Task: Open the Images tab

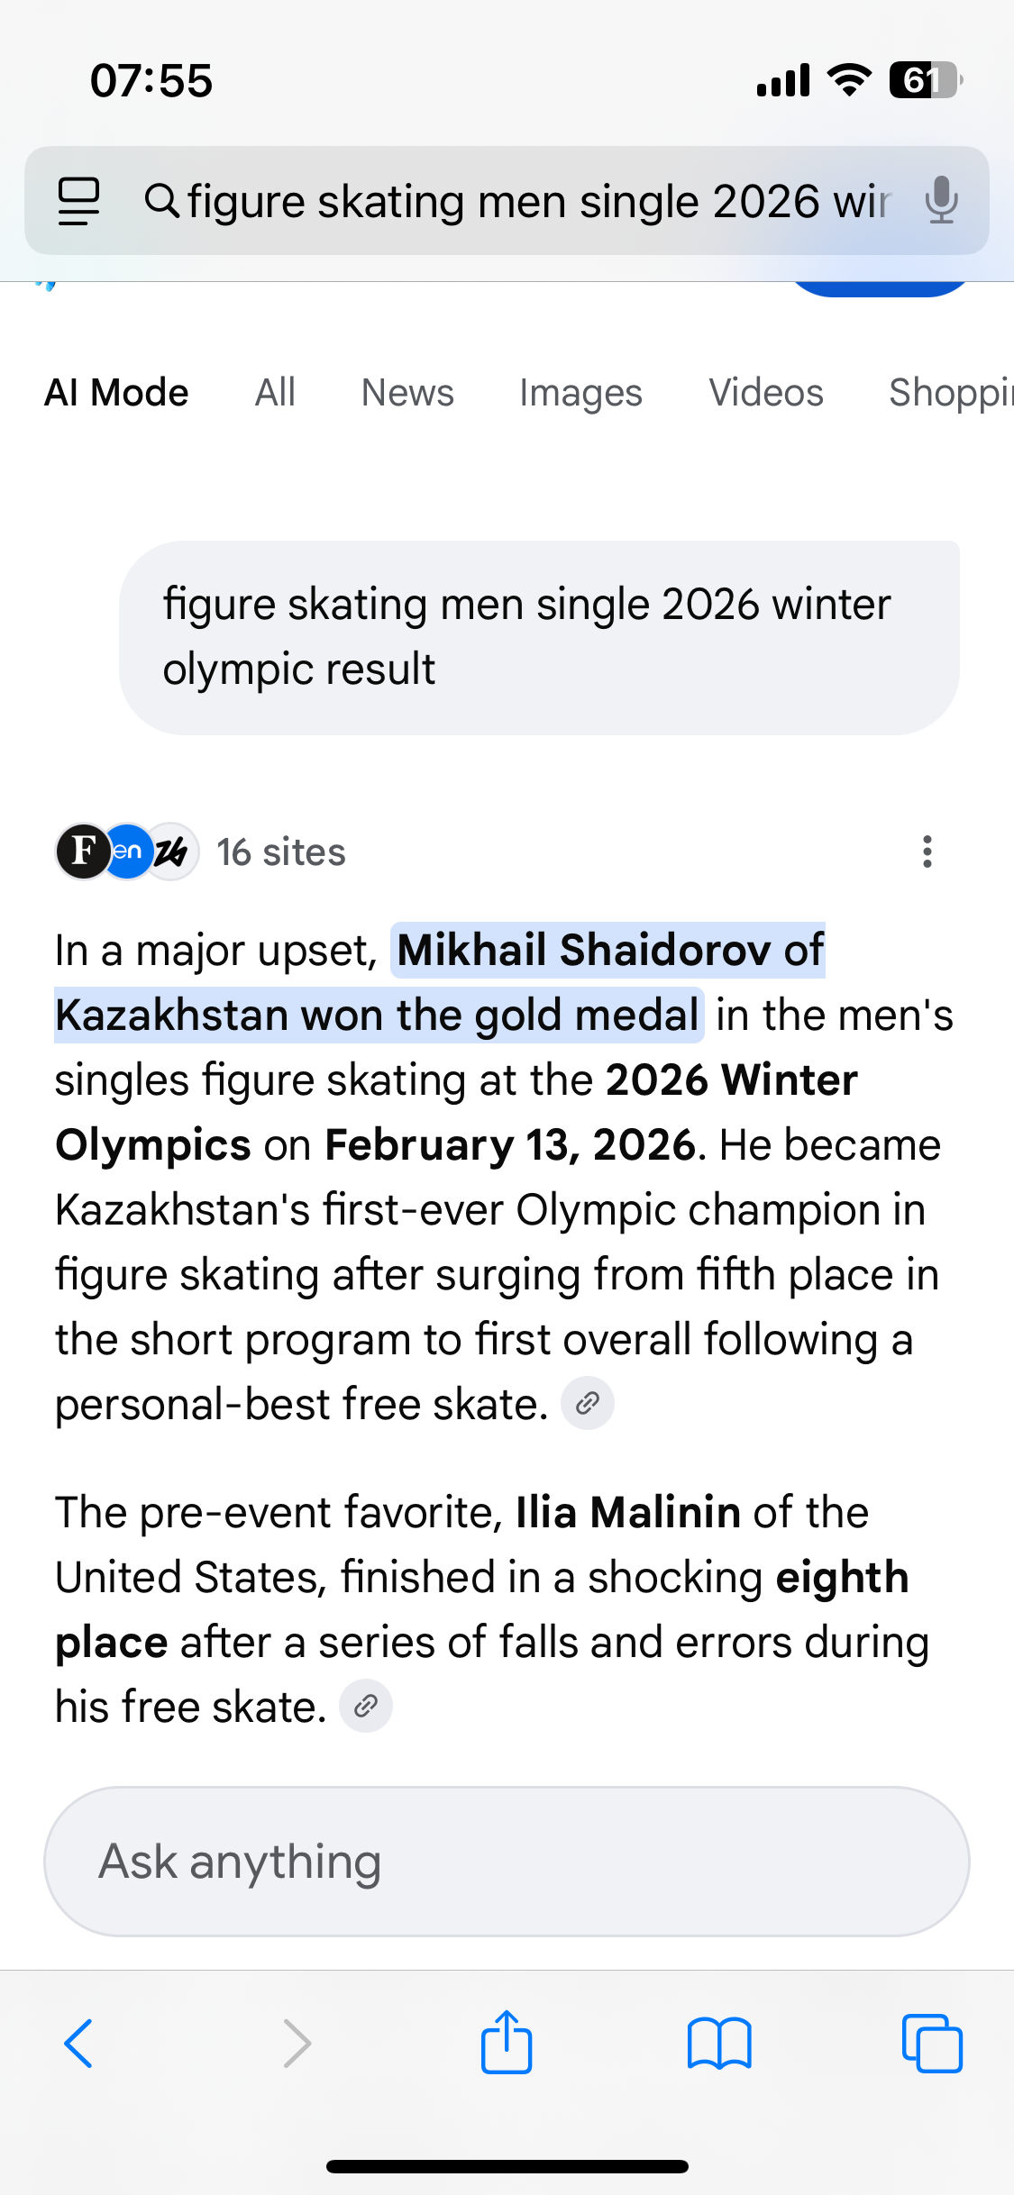Action: coord(580,393)
